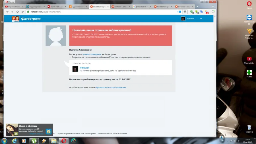
Task: Show hidden tray icons arrow
Action: pyautogui.click(x=227, y=141)
